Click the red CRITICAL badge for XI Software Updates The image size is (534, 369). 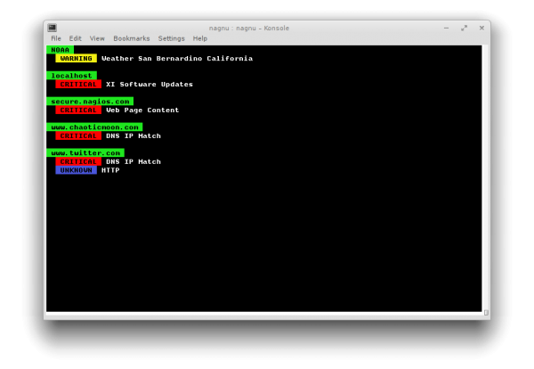pos(78,85)
